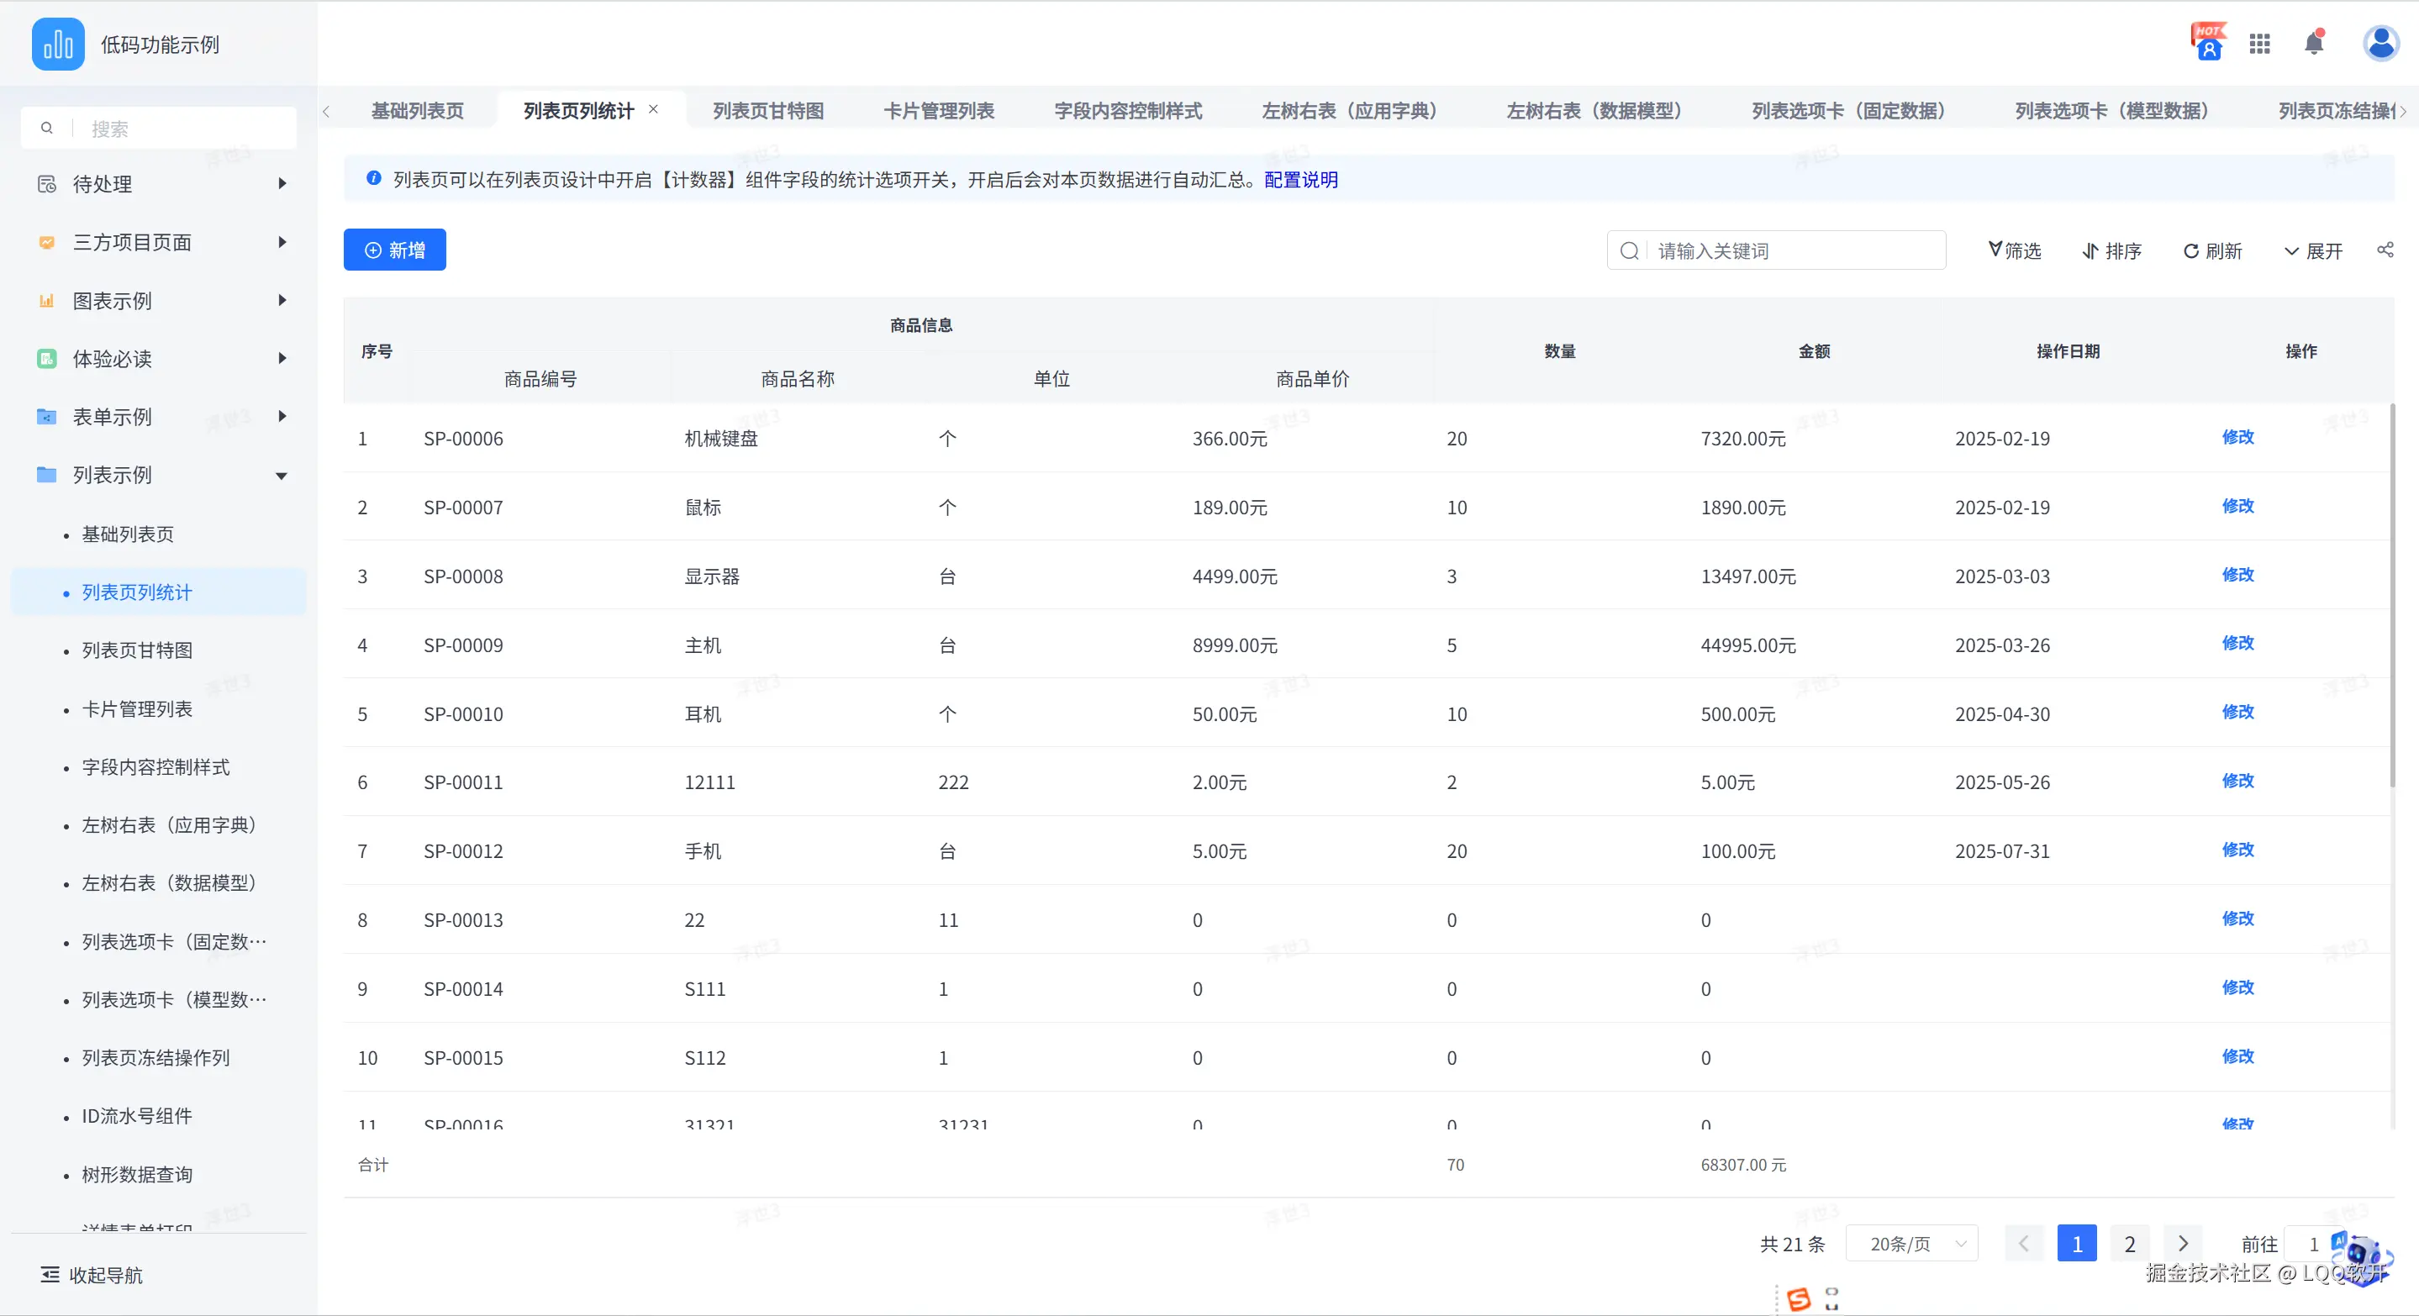Open the user avatar menu
This screenshot has height=1316, width=2419.
[x=2380, y=43]
